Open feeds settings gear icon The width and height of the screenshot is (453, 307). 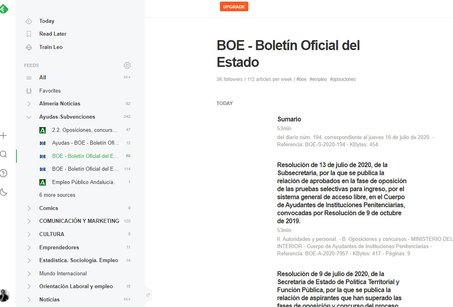(x=127, y=65)
